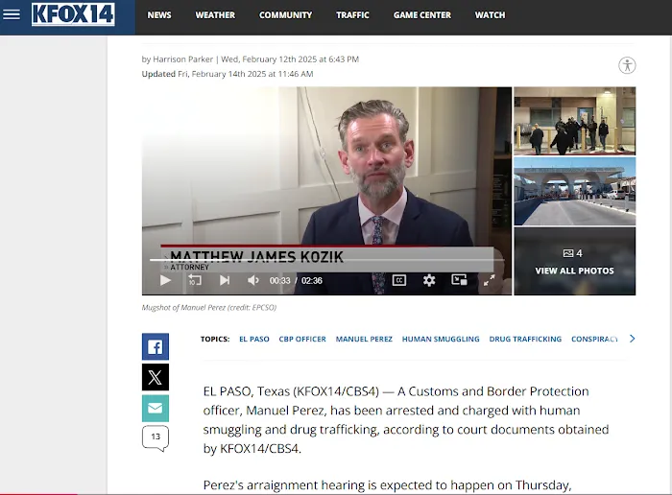Toggle picture-in-picture mode
The width and height of the screenshot is (672, 495).
459,280
